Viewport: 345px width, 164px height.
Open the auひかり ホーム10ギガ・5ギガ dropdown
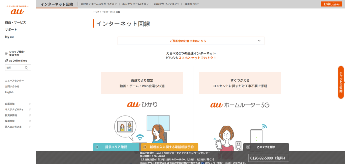(x=99, y=4)
